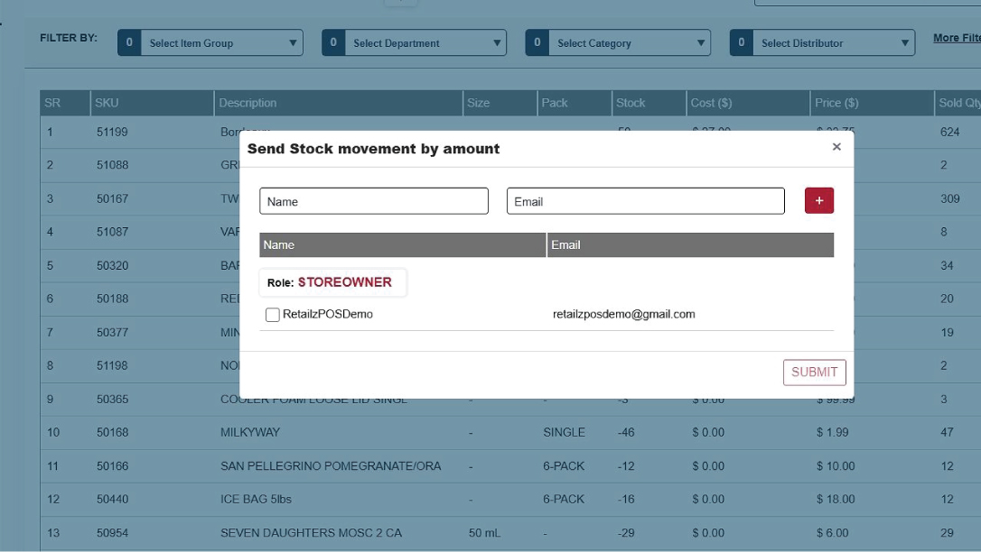The height and width of the screenshot is (552, 981).
Task: Click retailzposdemo@gmail.com email entry
Action: pos(623,314)
